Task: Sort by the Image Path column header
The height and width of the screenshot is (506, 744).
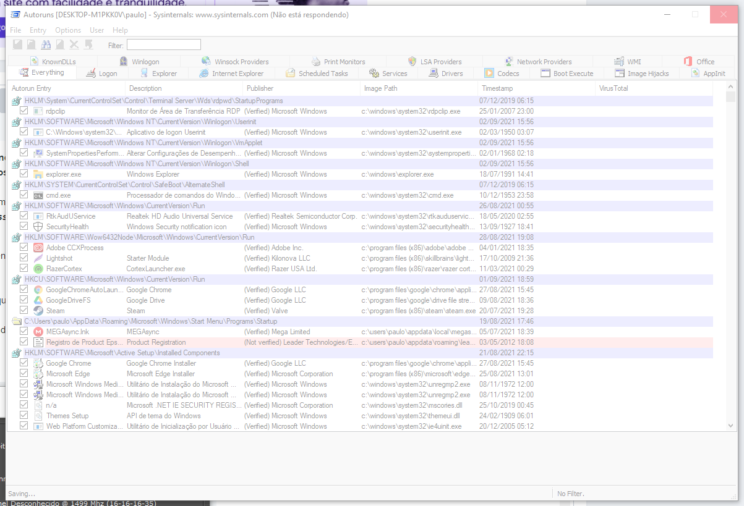Action: [x=419, y=88]
